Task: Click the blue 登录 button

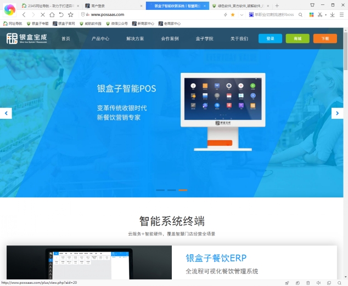Action: pyautogui.click(x=270, y=38)
